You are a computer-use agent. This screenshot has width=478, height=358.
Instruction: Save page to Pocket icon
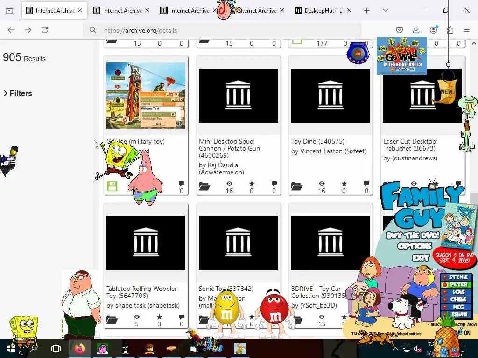pyautogui.click(x=400, y=30)
